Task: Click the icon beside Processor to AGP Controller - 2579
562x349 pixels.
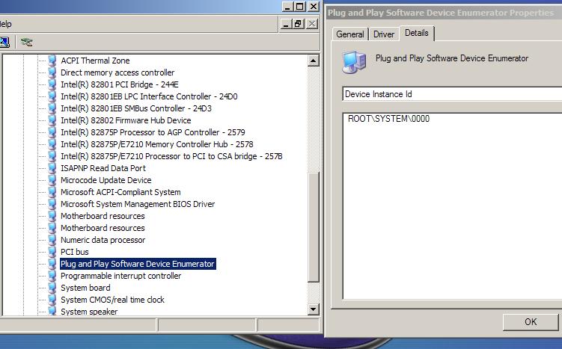Action: (x=52, y=132)
